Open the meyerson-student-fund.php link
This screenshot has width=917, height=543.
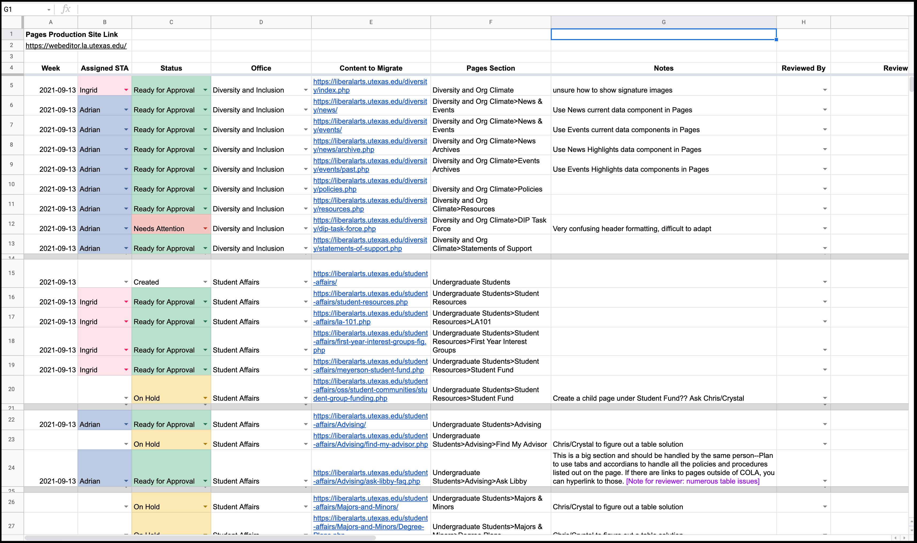pos(370,366)
